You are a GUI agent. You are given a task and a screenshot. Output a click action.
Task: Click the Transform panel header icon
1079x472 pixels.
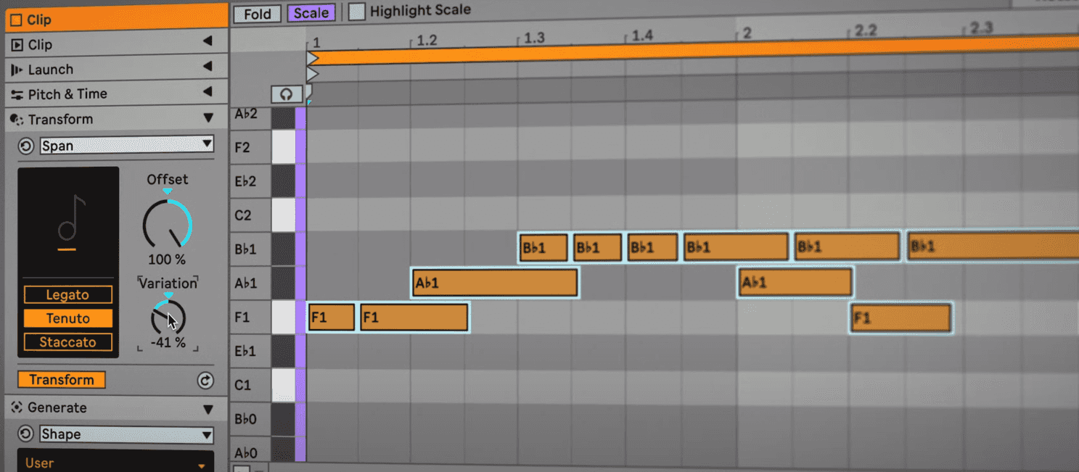(16, 118)
